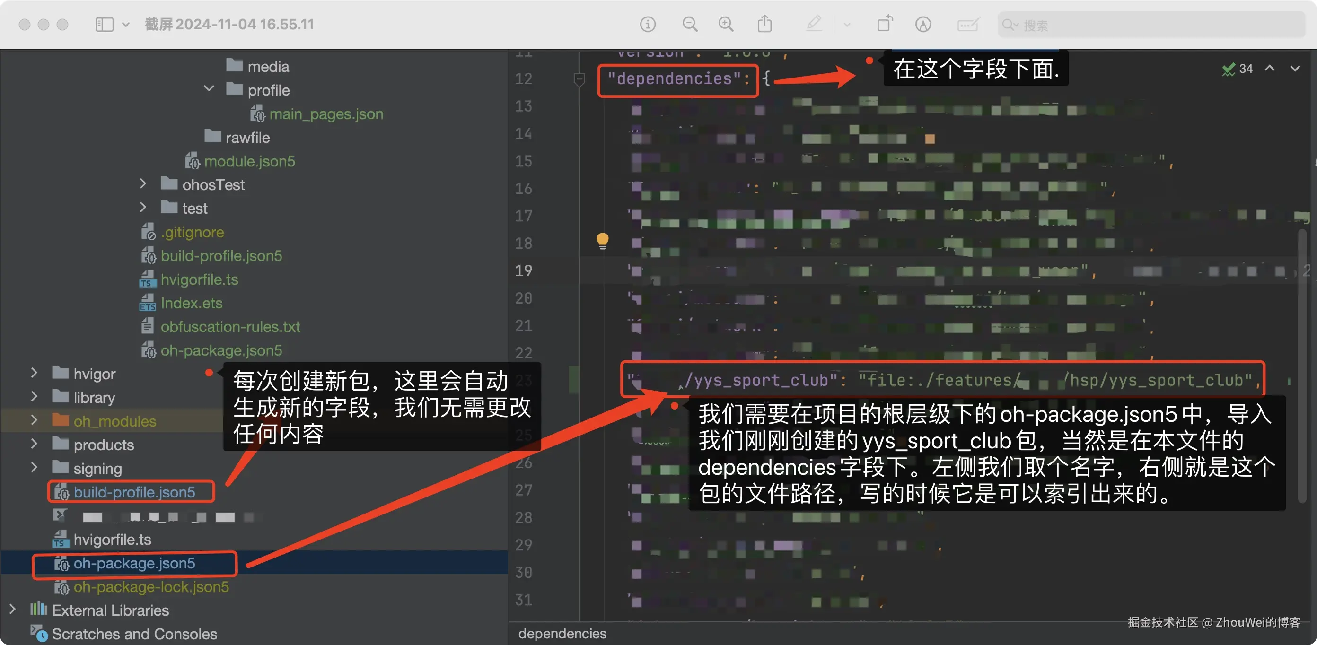Viewport: 1317px width, 645px height.
Task: Toggle the sidebar view button
Action: pos(104,24)
